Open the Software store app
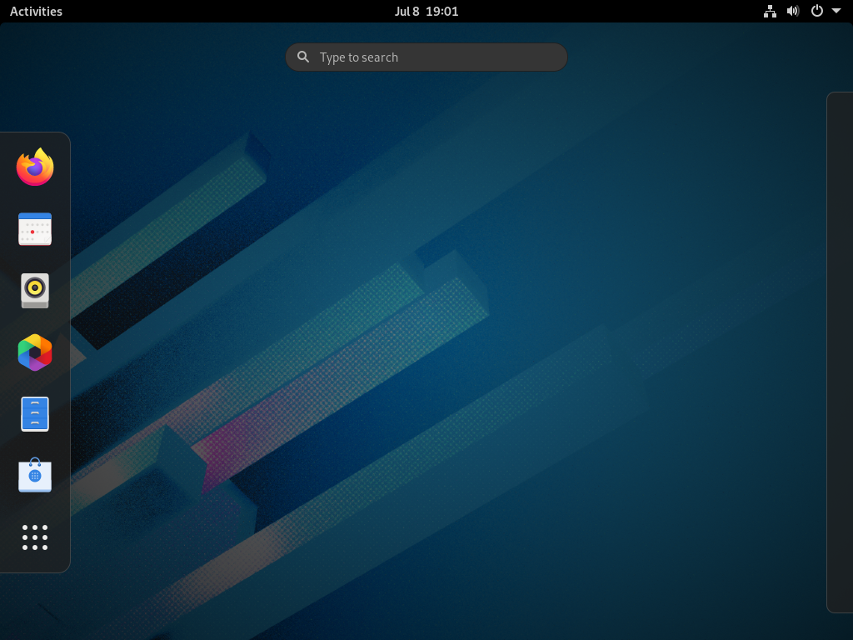The width and height of the screenshot is (853, 640). click(35, 475)
